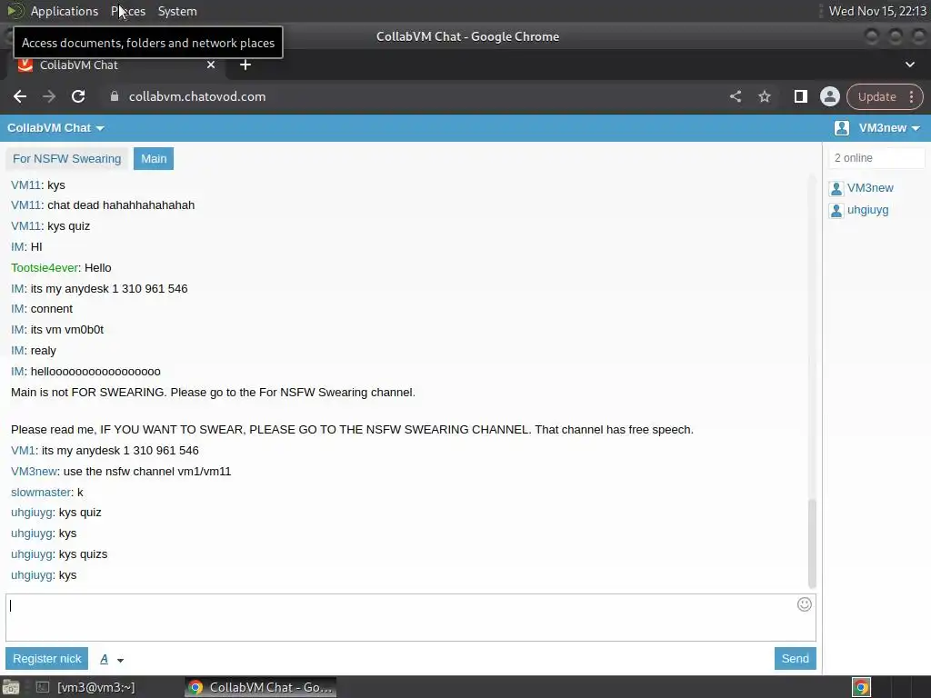
Task: Open tab search chevron in Chrome
Action: pos(909,65)
